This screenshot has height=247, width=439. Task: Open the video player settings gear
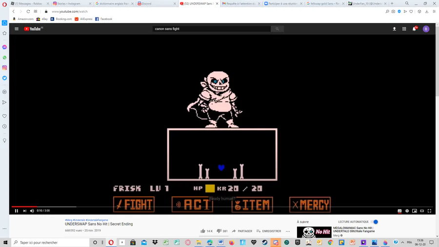pyautogui.click(x=407, y=211)
